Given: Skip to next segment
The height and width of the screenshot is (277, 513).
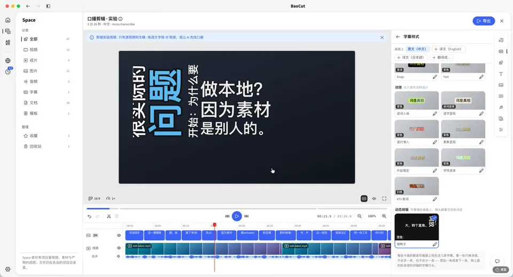Looking at the screenshot, I should [x=246, y=216].
